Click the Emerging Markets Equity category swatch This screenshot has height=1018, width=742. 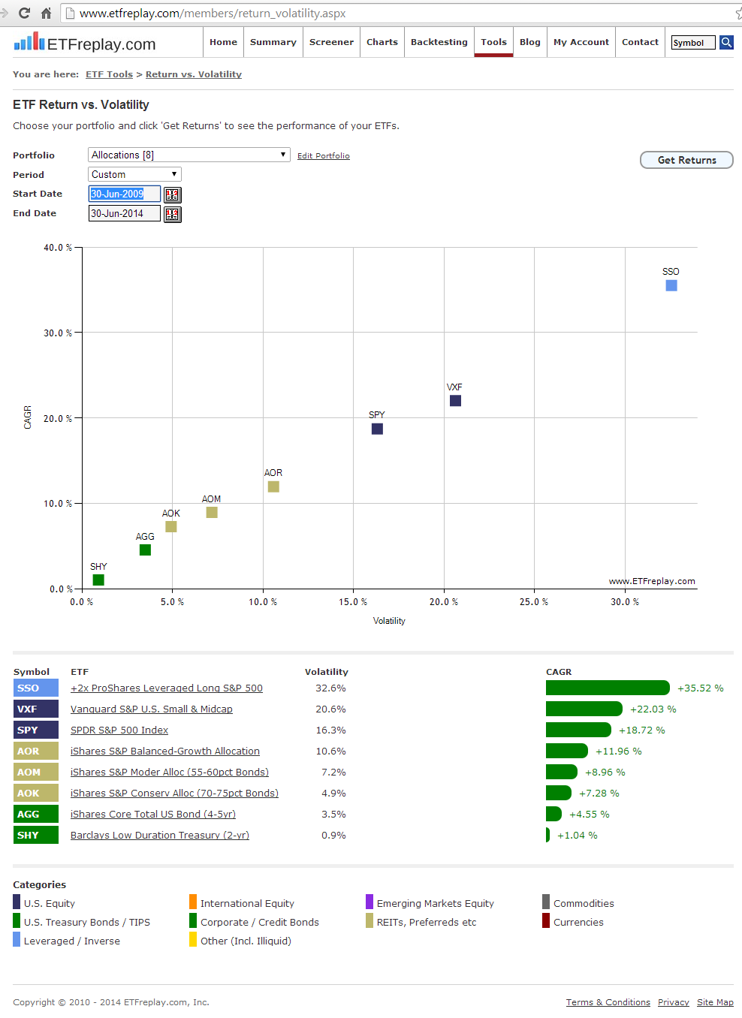[x=369, y=902]
